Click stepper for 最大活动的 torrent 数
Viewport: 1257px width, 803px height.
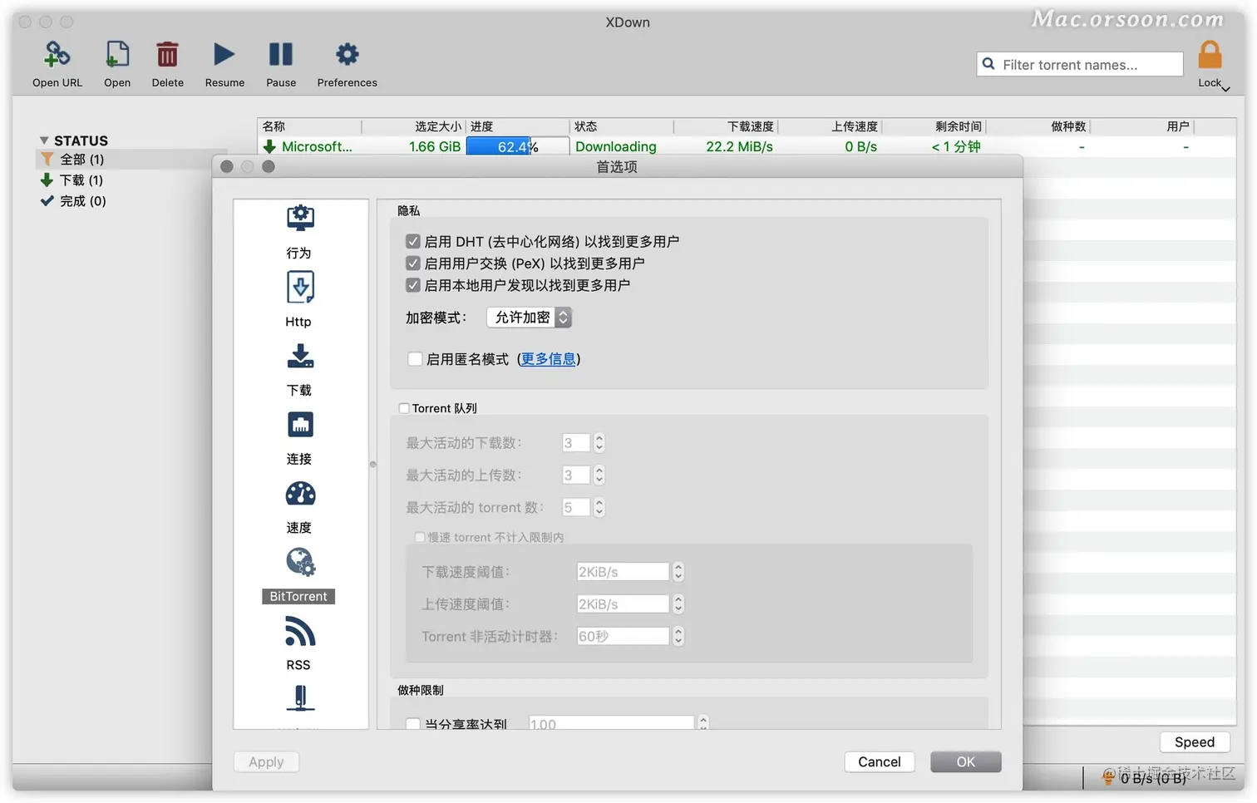[599, 507]
